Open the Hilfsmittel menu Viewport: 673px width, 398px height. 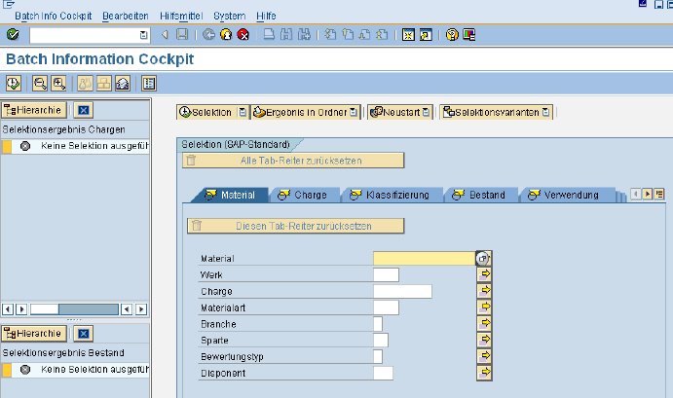tap(181, 16)
